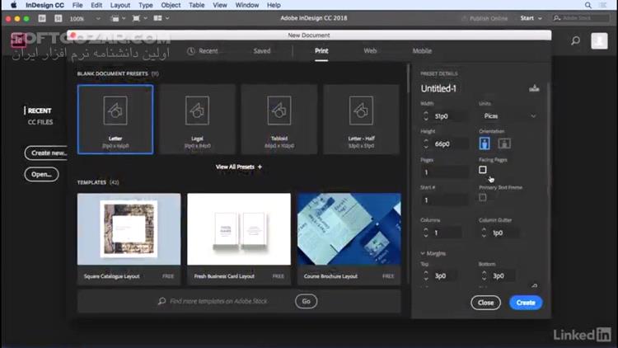The image size is (618, 348).
Task: Open the Window menu
Action: tap(246, 5)
